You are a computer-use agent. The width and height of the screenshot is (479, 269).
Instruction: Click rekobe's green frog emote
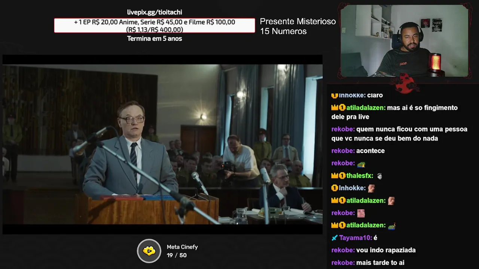tap(361, 164)
